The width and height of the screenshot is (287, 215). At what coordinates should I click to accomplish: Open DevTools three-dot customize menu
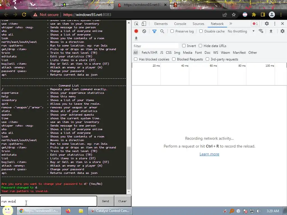[x=275, y=24]
